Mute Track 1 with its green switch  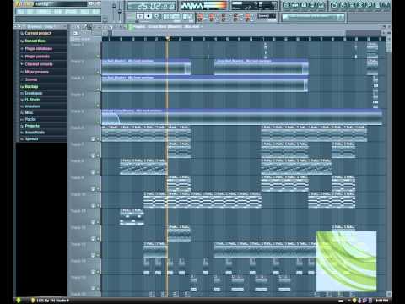[98, 56]
